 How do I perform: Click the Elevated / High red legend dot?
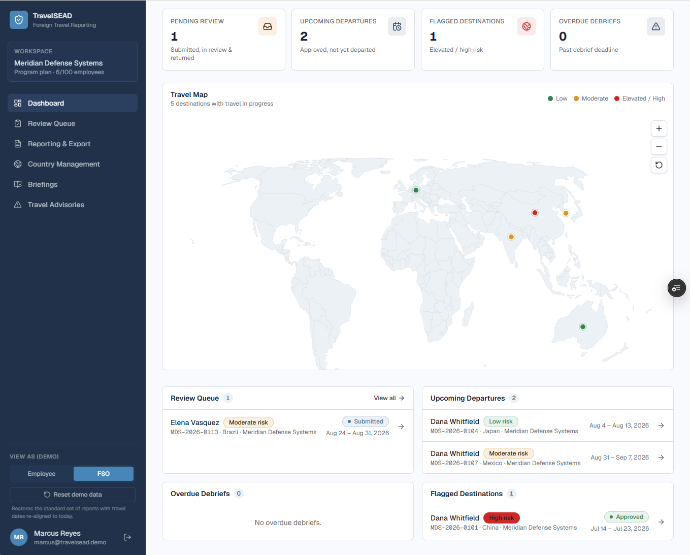617,99
